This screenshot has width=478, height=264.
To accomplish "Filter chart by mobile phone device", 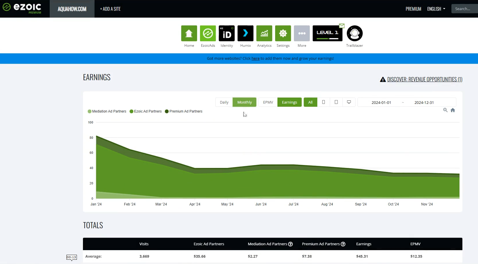I will point(323,102).
